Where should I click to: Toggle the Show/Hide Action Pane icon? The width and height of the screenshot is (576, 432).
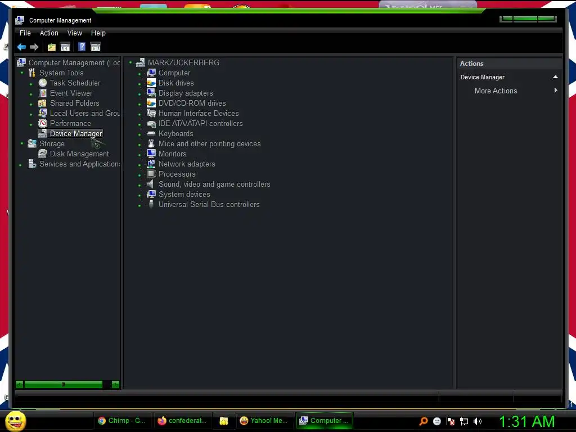(96, 47)
